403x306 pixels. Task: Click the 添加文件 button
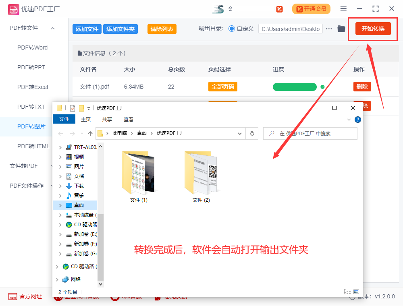87,29
